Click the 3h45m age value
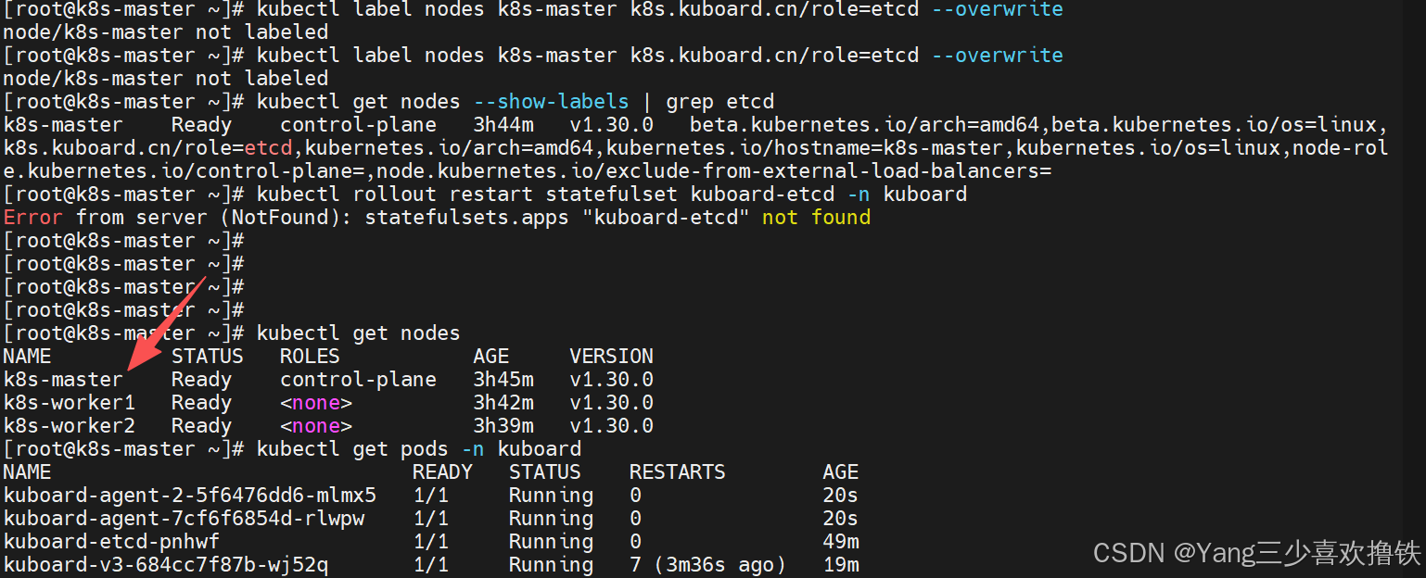This screenshot has width=1426, height=578. [x=503, y=380]
